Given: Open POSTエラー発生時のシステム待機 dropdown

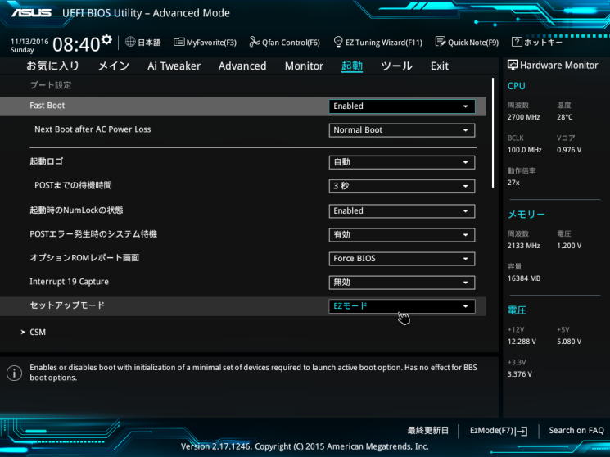Looking at the screenshot, I should click(402, 235).
